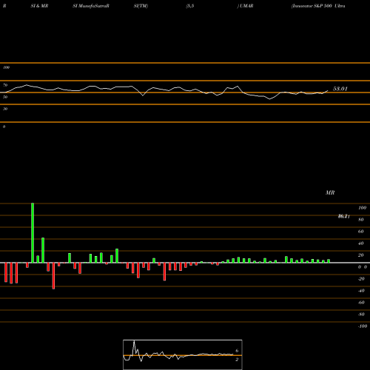Viewport: 370px width, 370px height.
Task: Click the 60 axis label on MR chart
Action: pos(360,232)
